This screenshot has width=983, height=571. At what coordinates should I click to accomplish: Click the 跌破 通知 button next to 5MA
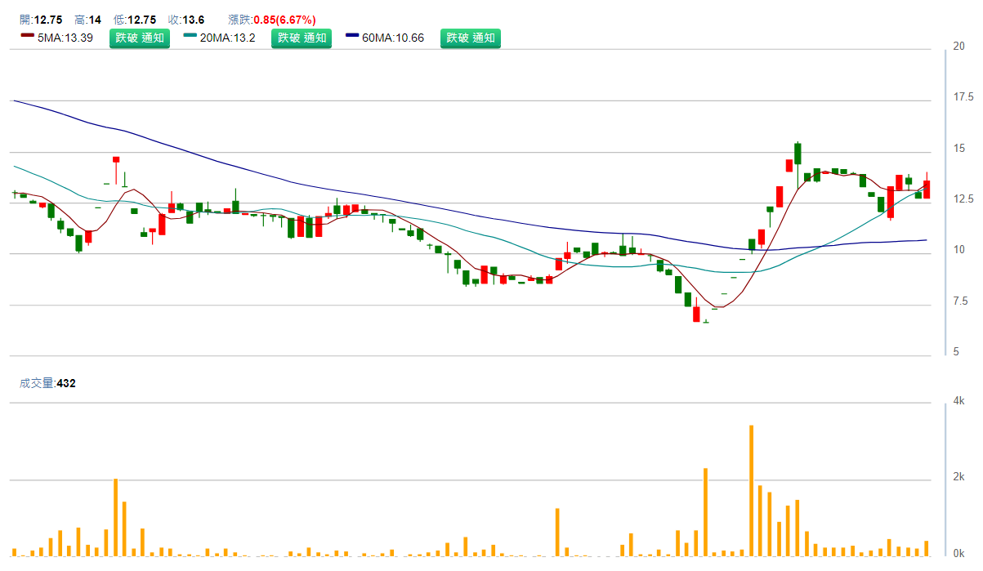(x=140, y=38)
